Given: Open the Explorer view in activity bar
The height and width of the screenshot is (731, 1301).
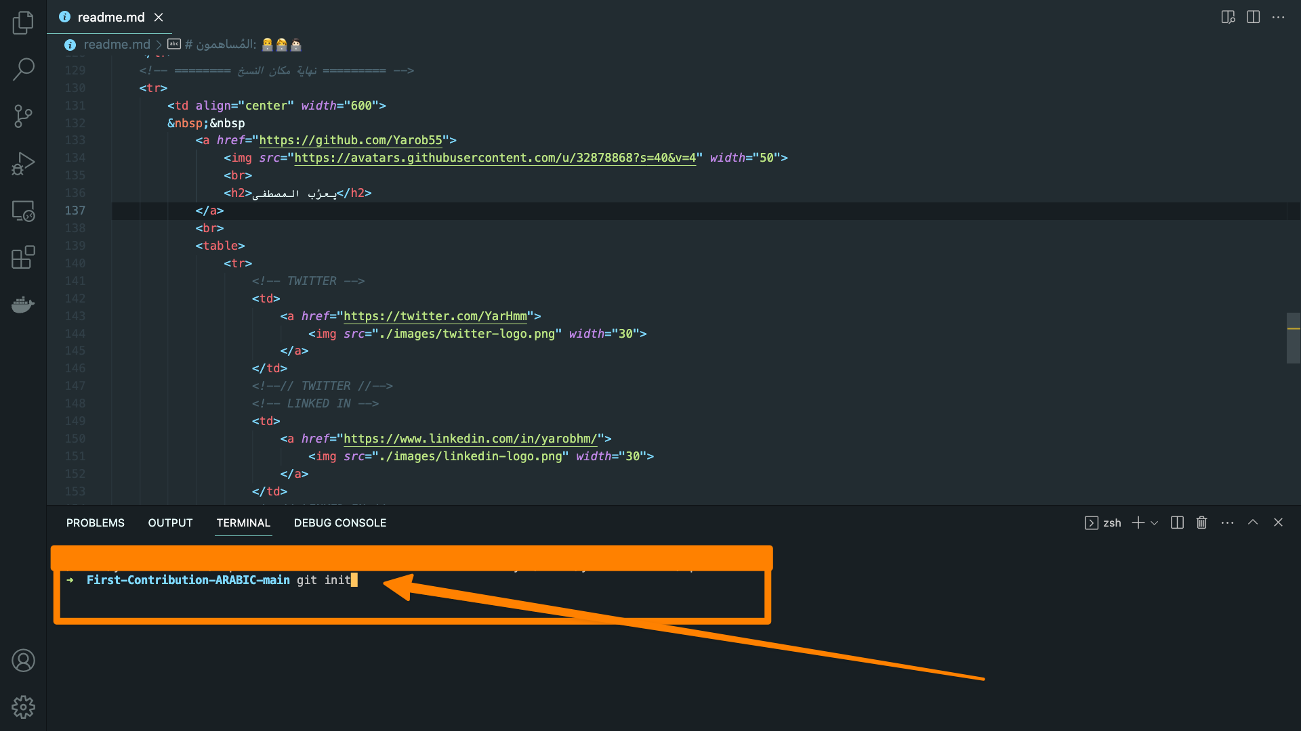Looking at the screenshot, I should click(23, 22).
